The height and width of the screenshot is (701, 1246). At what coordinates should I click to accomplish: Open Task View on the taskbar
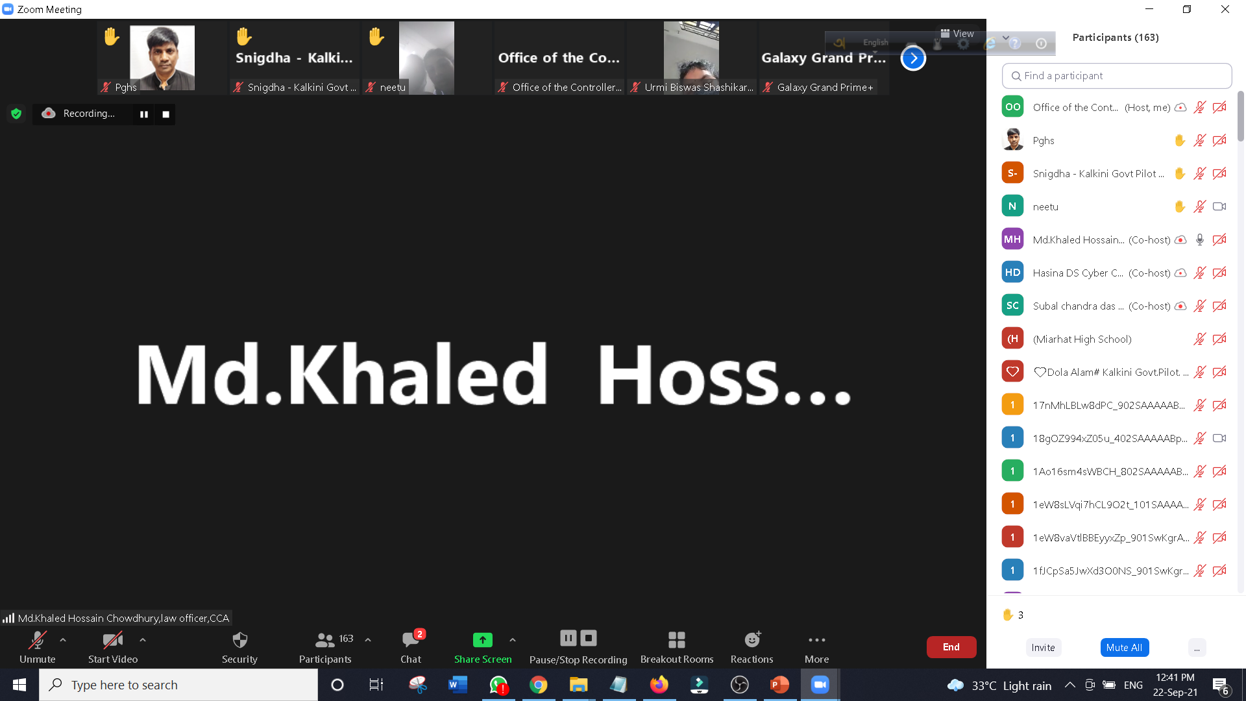[x=376, y=685]
